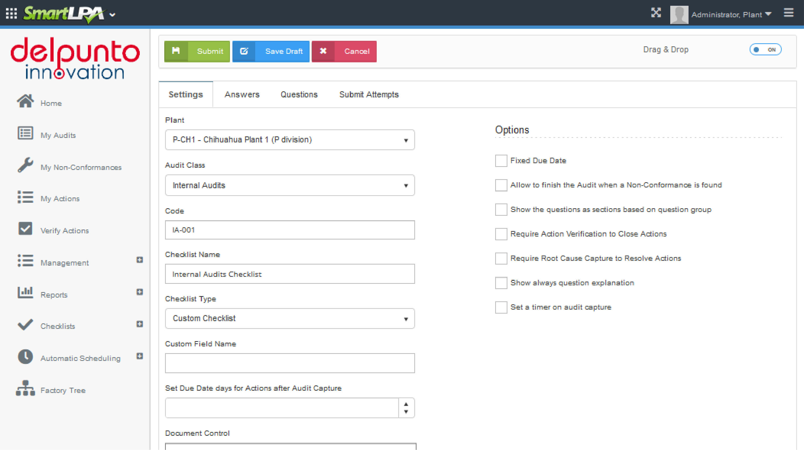Check the Fixed Due Date option
Screen dimensions: 804x450
click(501, 161)
